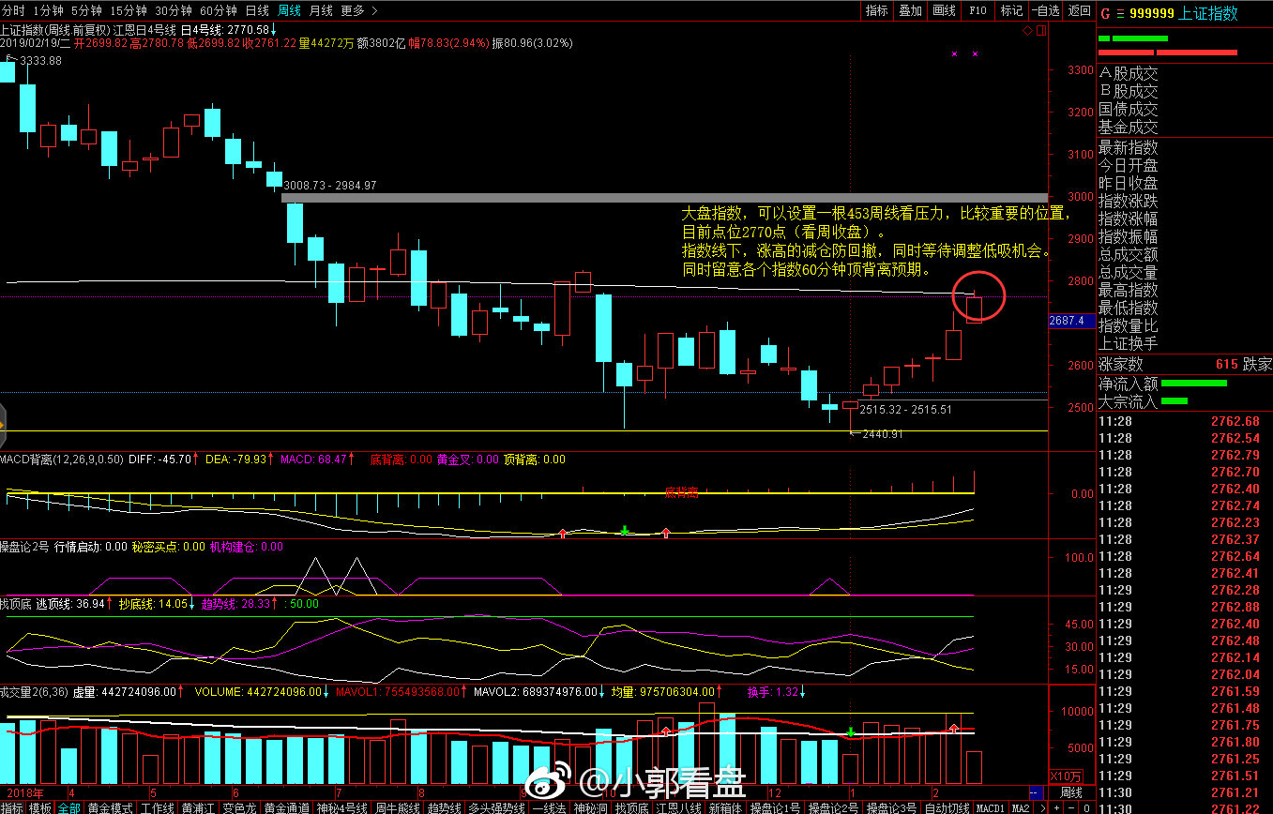Select the 周牛熊线 indicator tab

tap(399, 807)
